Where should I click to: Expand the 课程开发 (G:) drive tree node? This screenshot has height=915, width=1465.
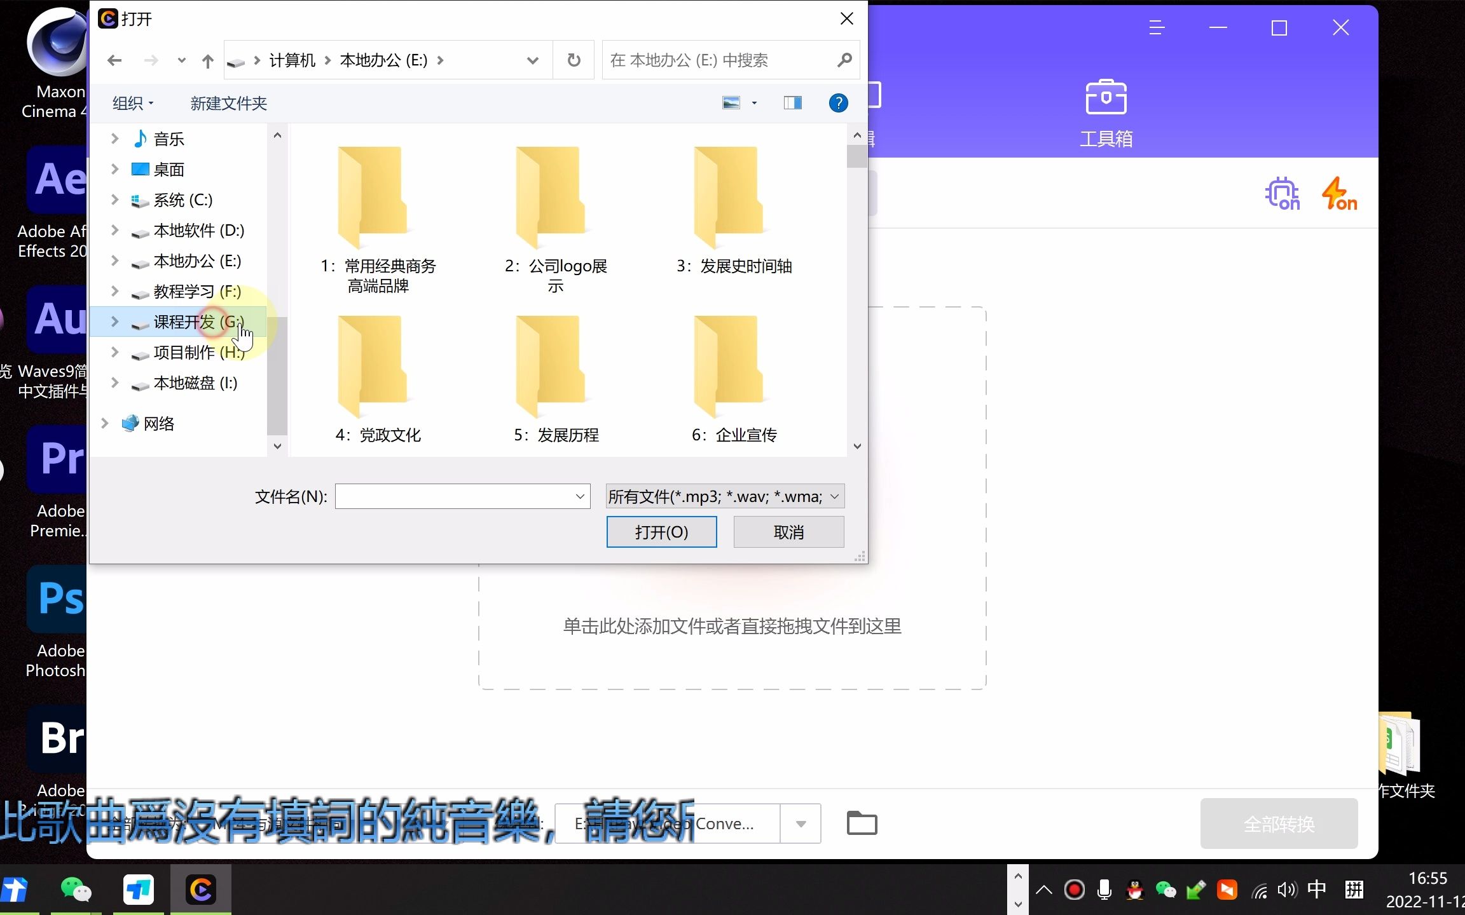pos(114,322)
